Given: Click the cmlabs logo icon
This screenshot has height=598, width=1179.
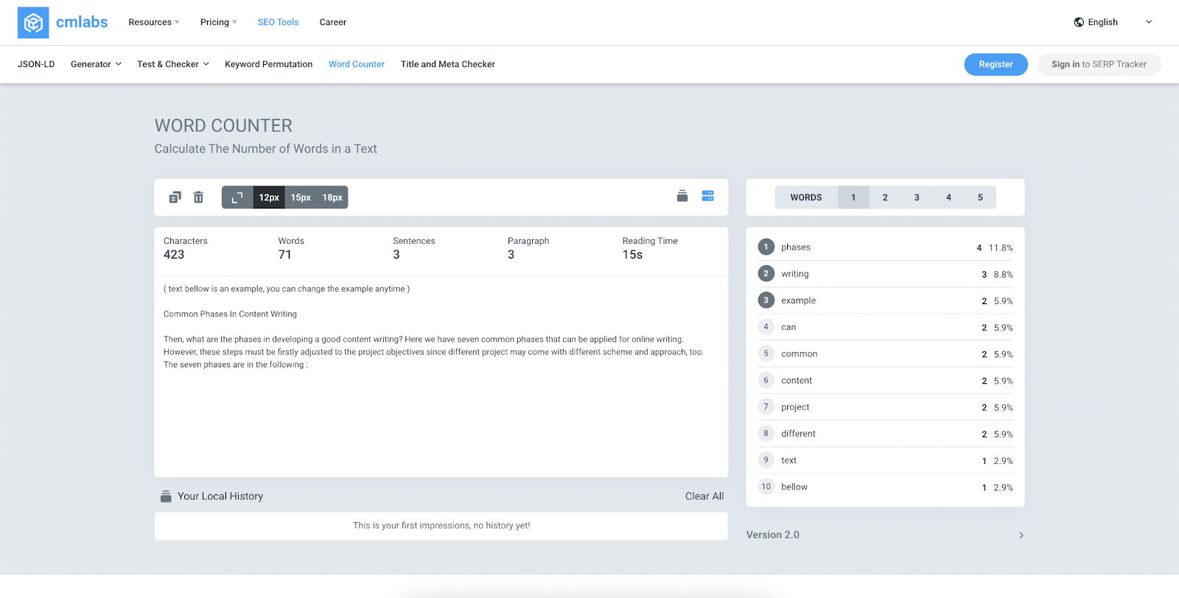Looking at the screenshot, I should pyautogui.click(x=33, y=23).
